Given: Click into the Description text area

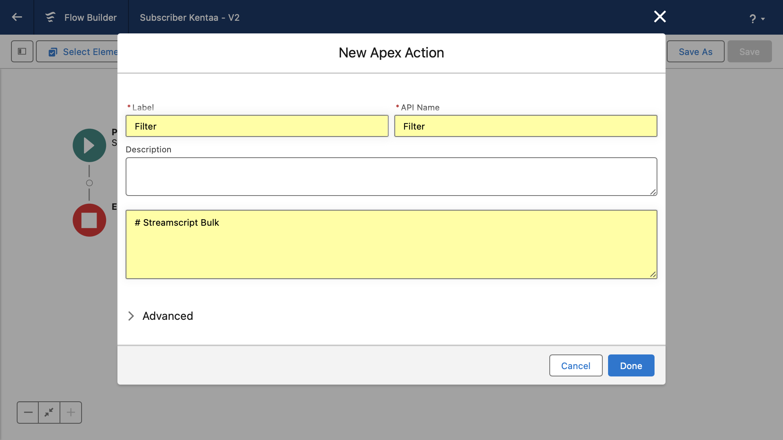Looking at the screenshot, I should pyautogui.click(x=391, y=176).
